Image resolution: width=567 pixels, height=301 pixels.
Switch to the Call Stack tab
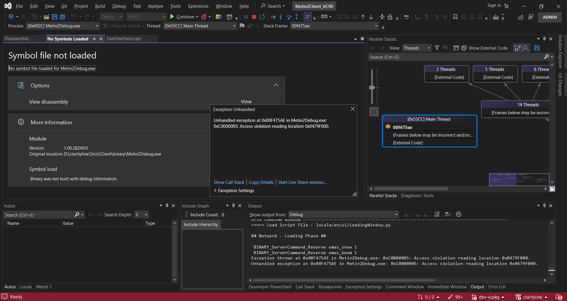(305, 287)
